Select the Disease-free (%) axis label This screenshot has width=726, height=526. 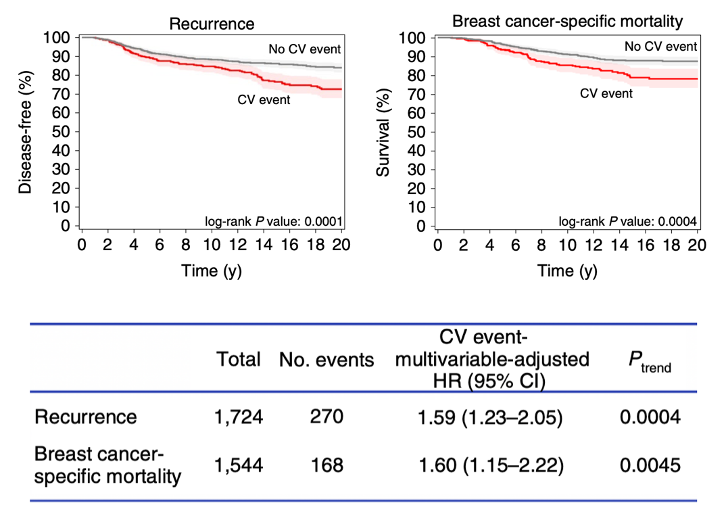(x=26, y=131)
